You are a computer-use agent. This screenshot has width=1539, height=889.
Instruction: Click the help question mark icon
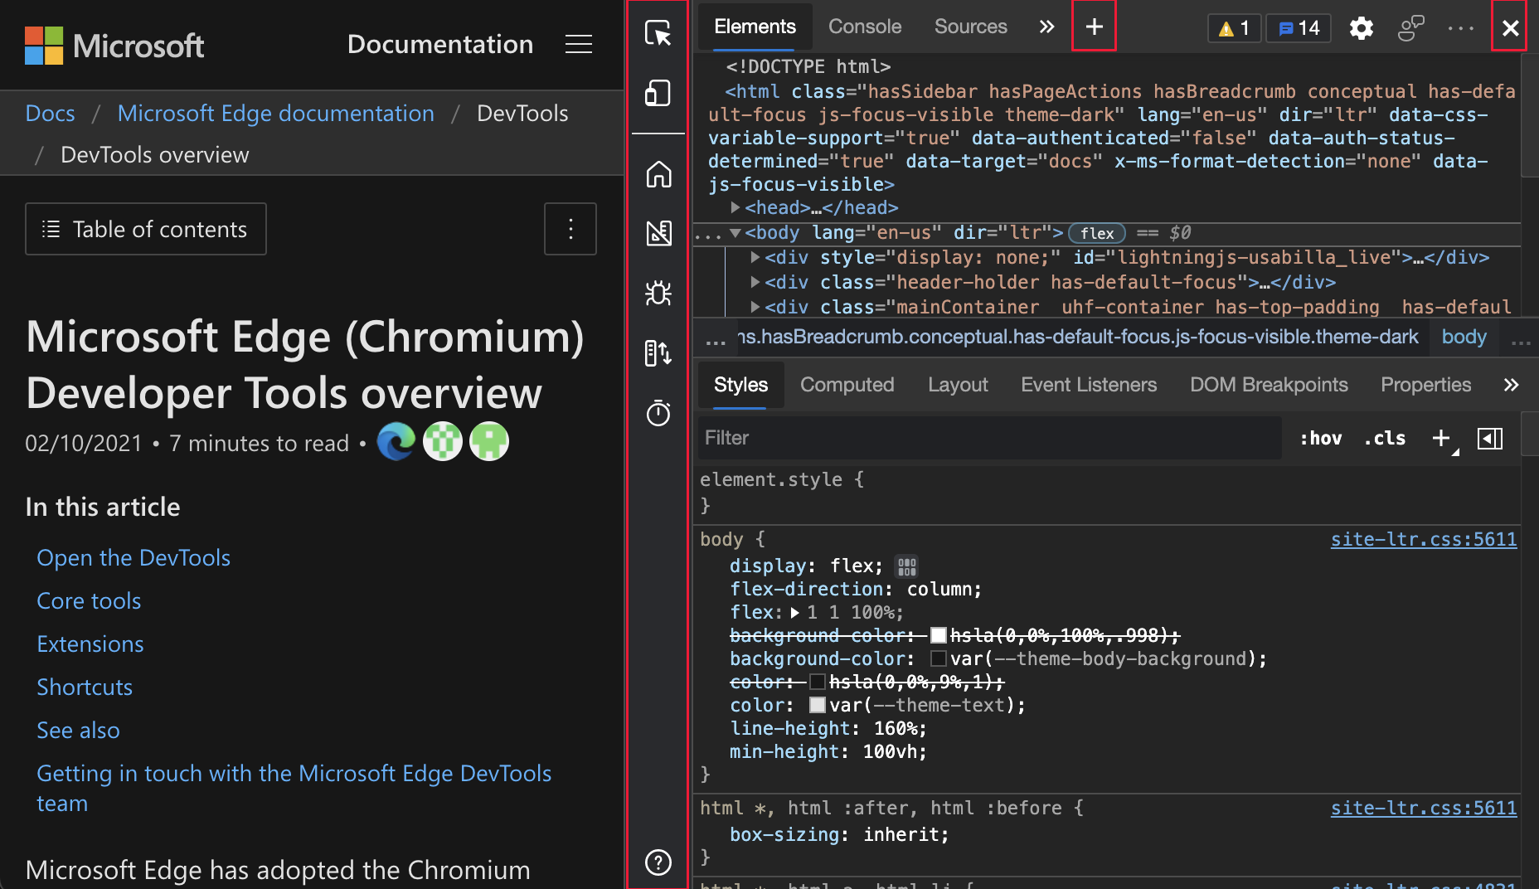tap(658, 862)
